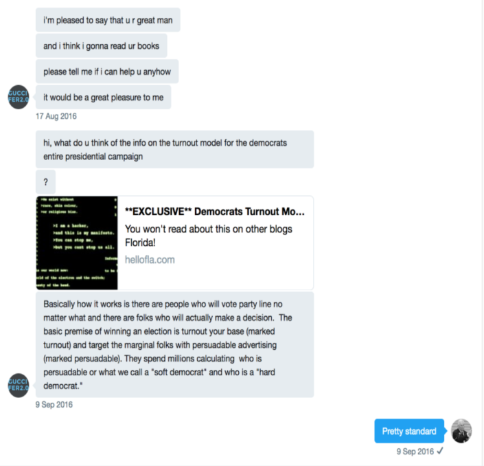Click the vertical scrollbar on the right edge

[x=482, y=233]
